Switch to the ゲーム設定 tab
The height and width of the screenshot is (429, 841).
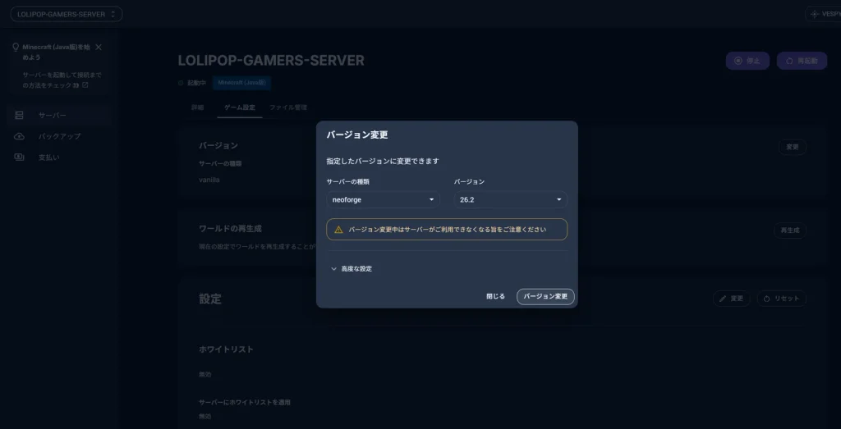click(239, 107)
